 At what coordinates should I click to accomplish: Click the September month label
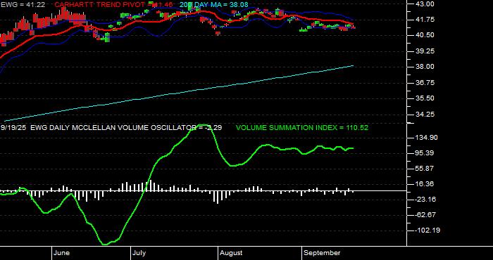coord(322,253)
